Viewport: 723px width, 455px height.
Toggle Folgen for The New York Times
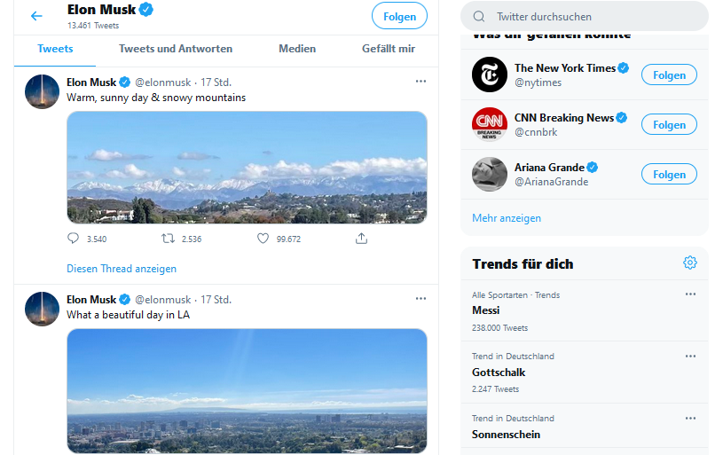pyautogui.click(x=669, y=75)
